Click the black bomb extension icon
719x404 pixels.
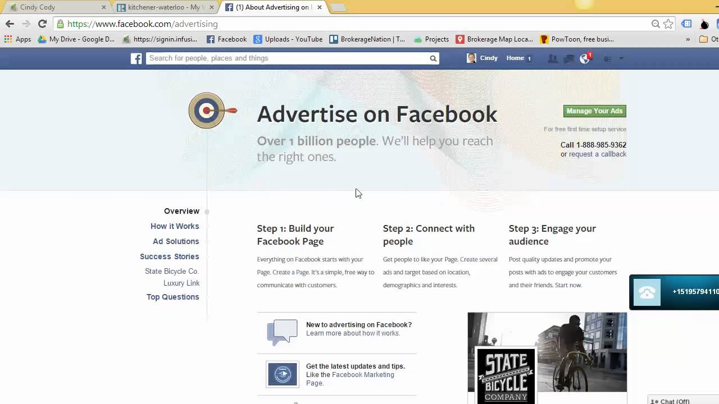[x=704, y=24]
